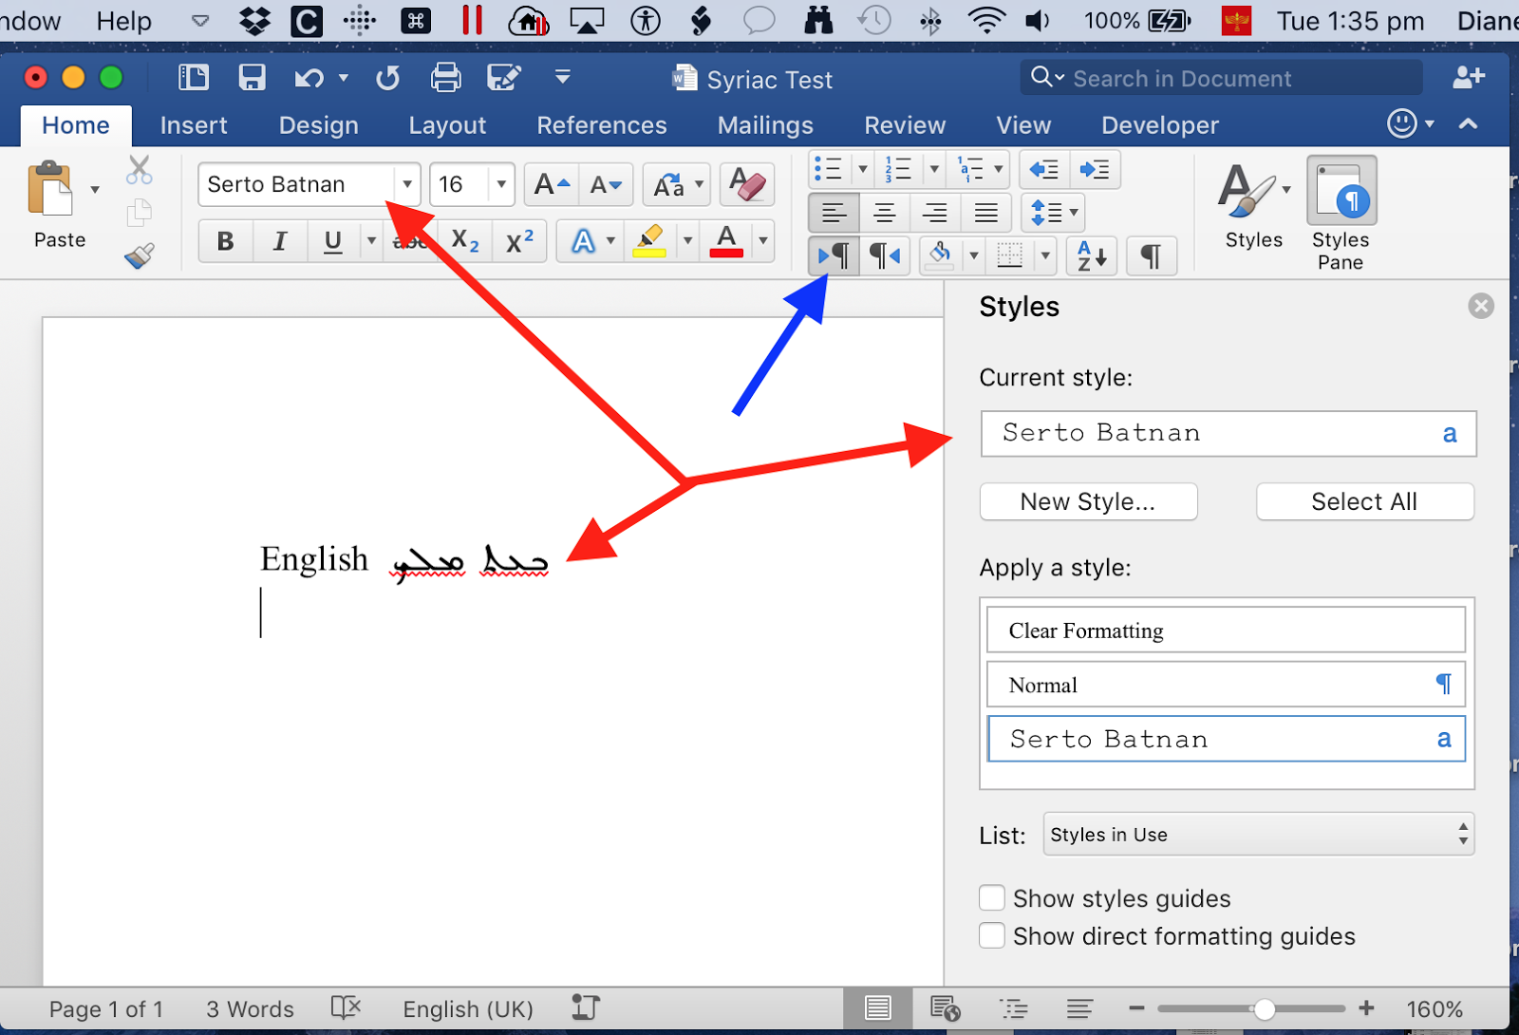Close the Styles pane

(1480, 306)
